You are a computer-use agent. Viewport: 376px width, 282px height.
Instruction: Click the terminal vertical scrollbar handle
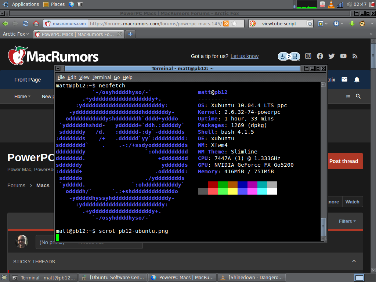coord(323,227)
